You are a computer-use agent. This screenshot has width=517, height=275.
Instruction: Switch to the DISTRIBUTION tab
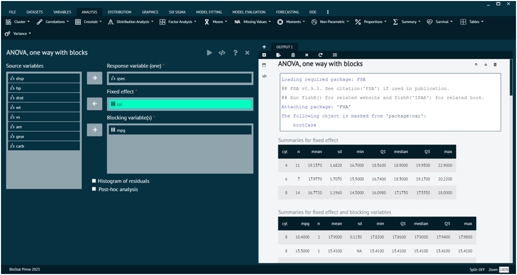coord(120,12)
